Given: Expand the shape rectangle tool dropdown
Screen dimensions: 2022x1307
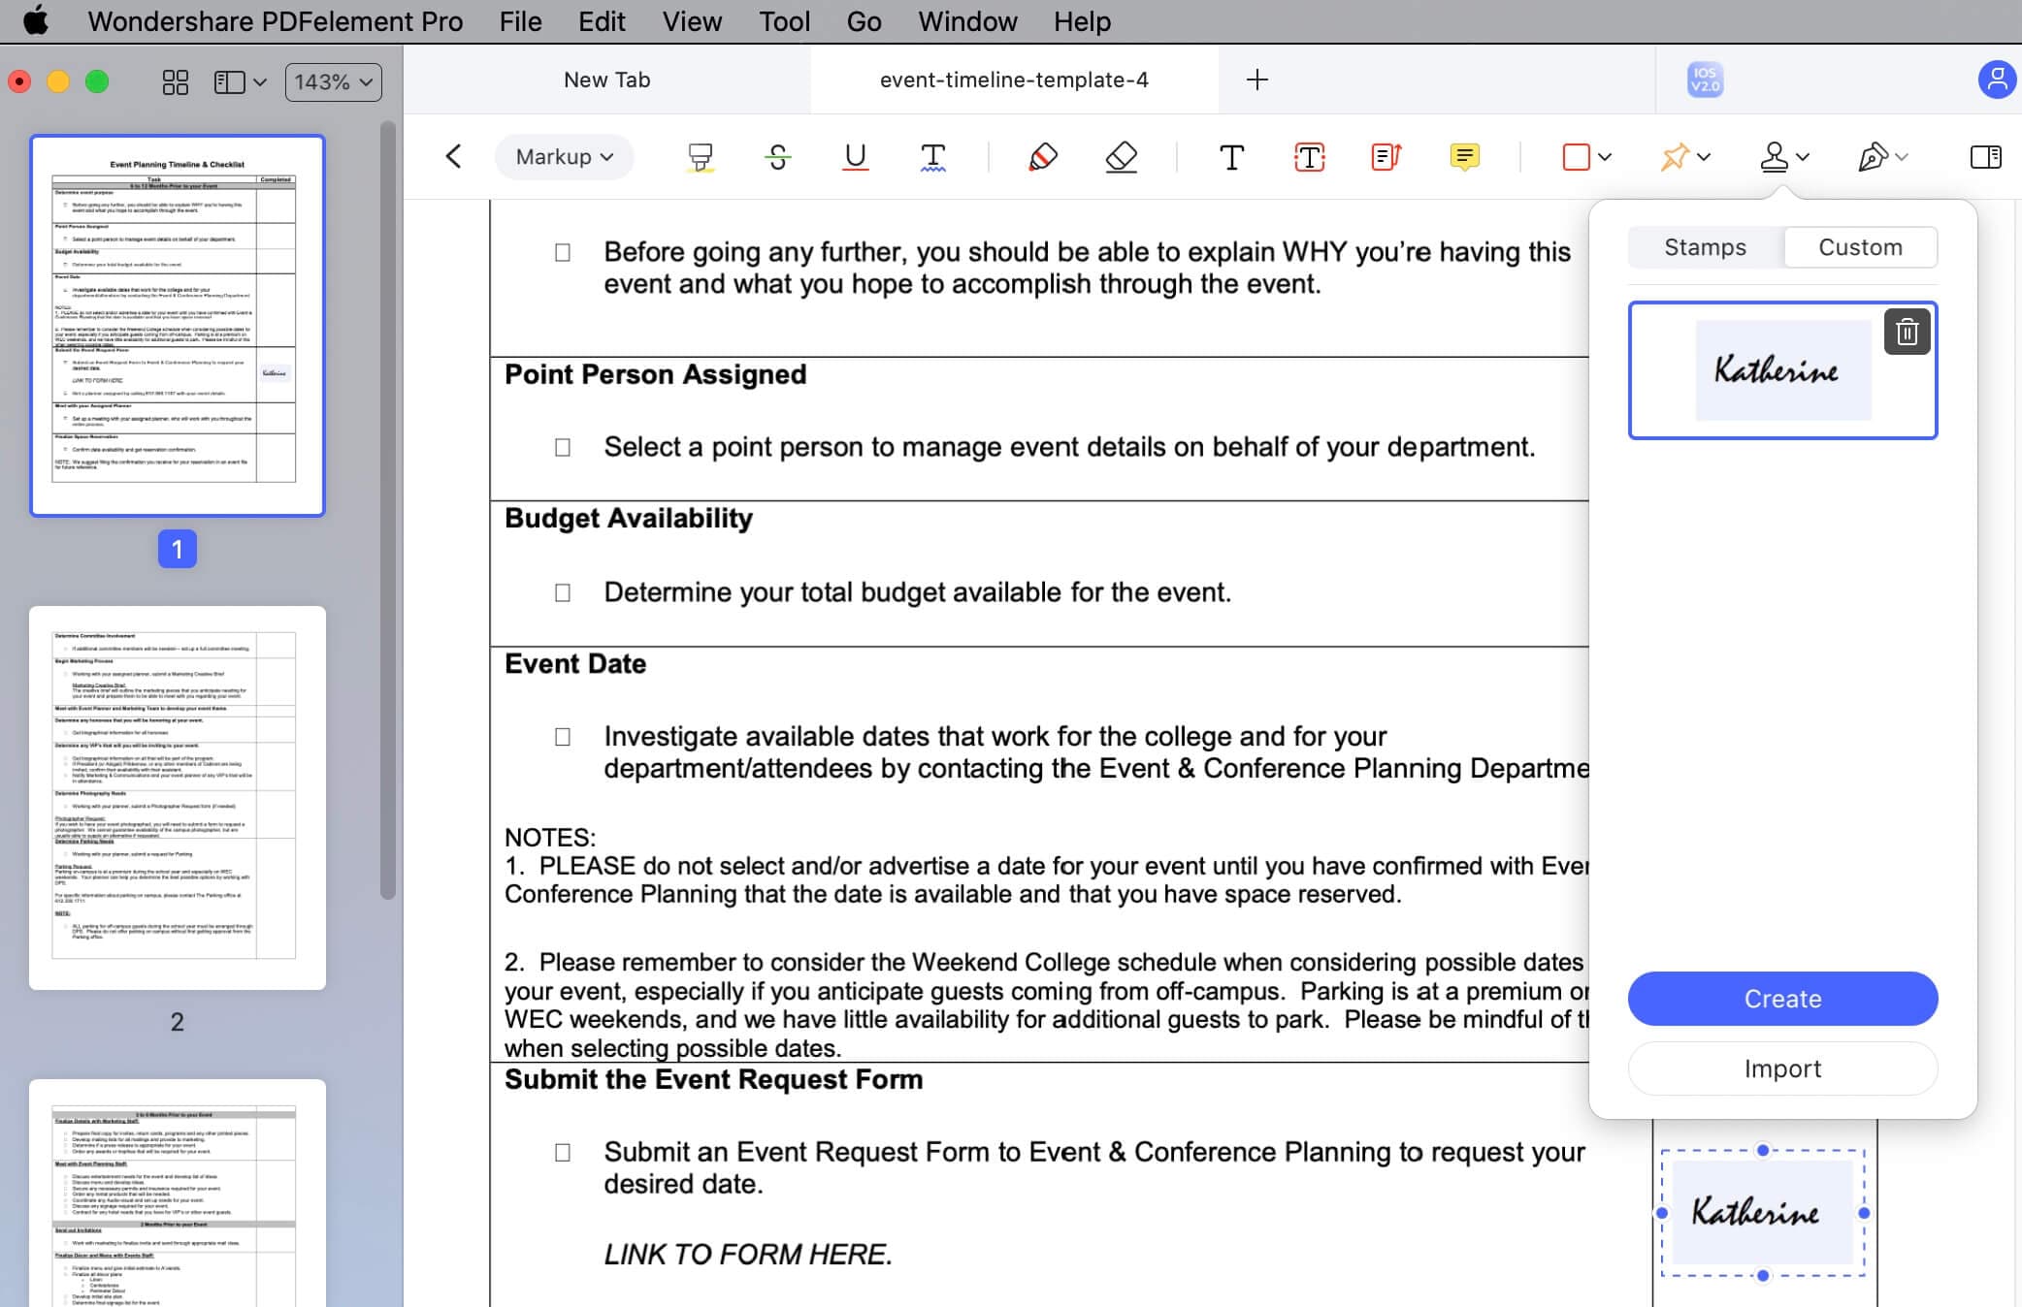Looking at the screenshot, I should point(1605,157).
